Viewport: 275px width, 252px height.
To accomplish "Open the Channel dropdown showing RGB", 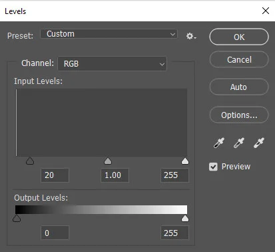I will (x=113, y=64).
